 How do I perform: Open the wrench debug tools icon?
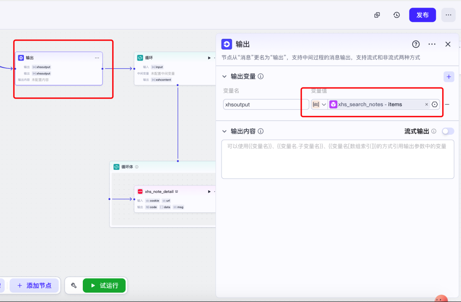74,285
